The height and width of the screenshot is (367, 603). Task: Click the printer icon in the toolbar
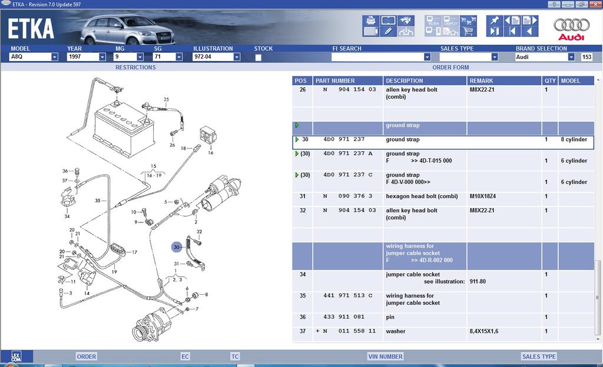click(371, 20)
